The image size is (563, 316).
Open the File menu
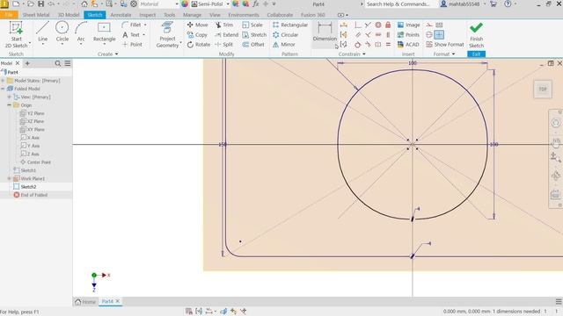[x=9, y=15]
